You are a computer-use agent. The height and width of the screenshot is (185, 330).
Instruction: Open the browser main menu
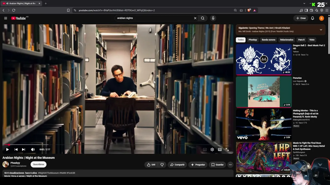coord(327,10)
